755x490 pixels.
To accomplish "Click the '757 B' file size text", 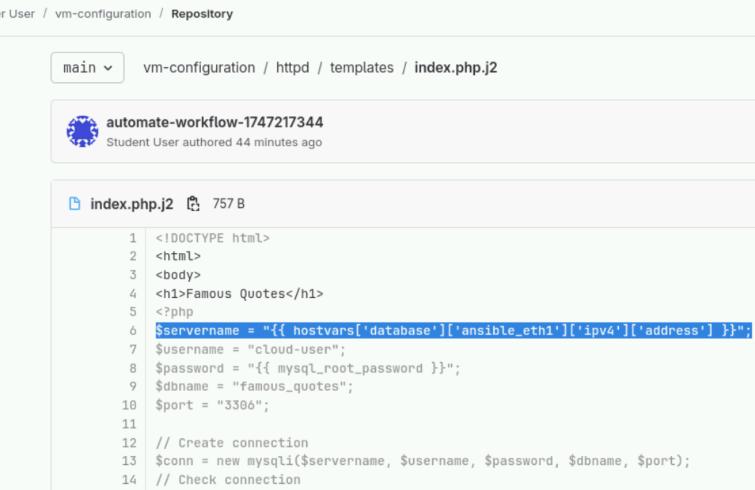I will point(228,204).
